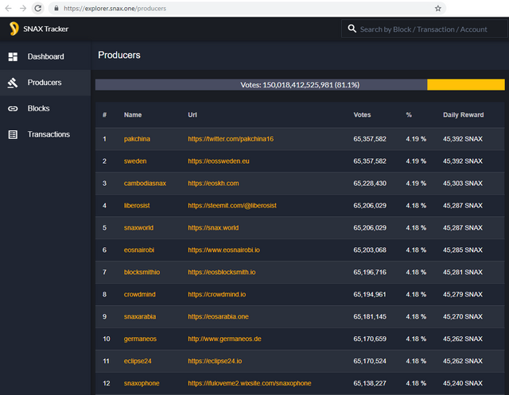This screenshot has height=395, width=509.
Task: Click the Votes 81.1% progress bar text
Action: pyautogui.click(x=300, y=85)
